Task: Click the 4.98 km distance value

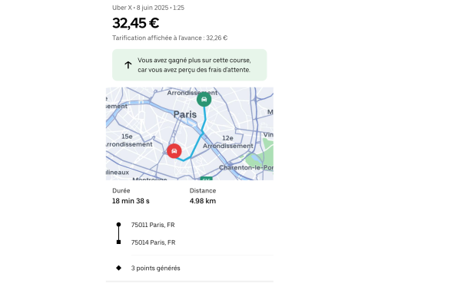Action: (x=203, y=201)
